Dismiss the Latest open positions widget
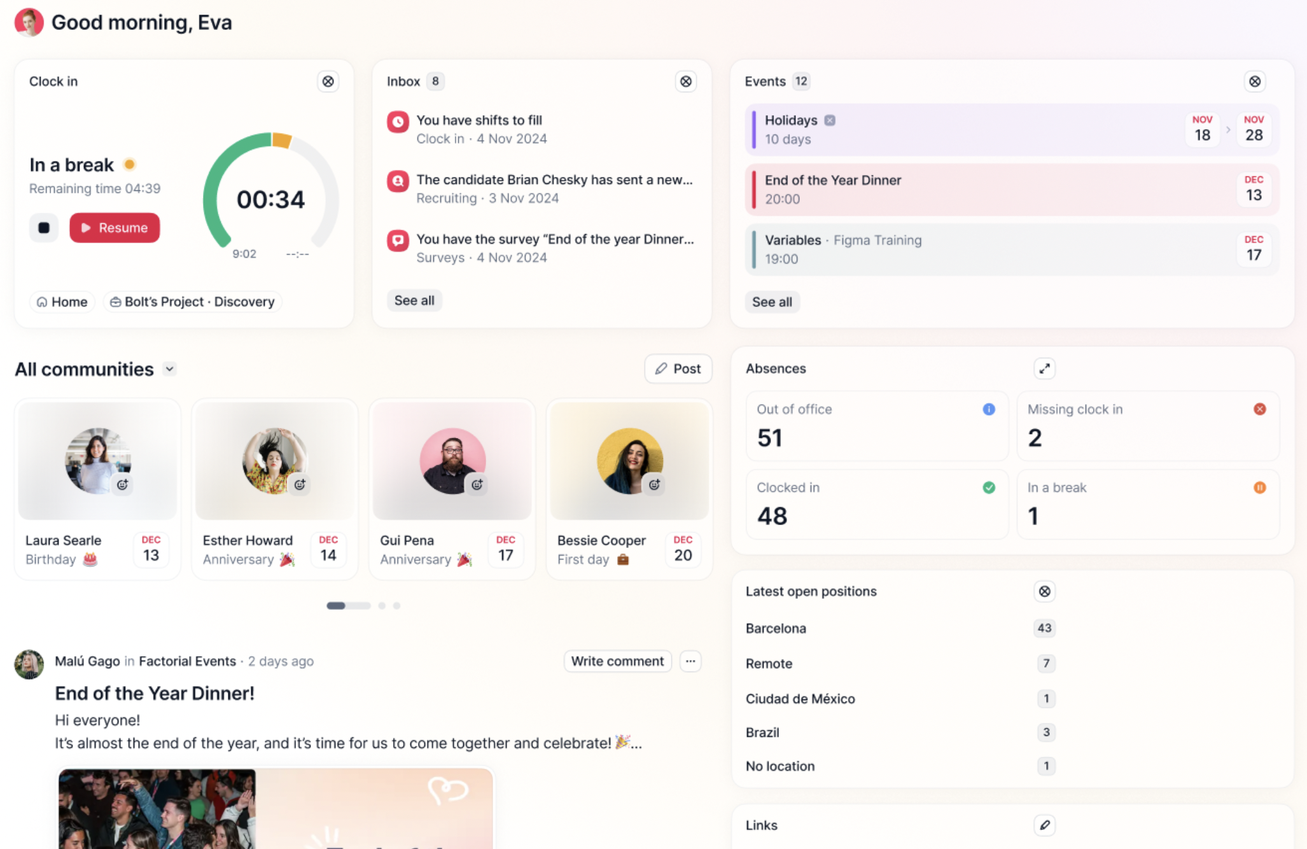This screenshot has height=849, width=1307. [1044, 591]
